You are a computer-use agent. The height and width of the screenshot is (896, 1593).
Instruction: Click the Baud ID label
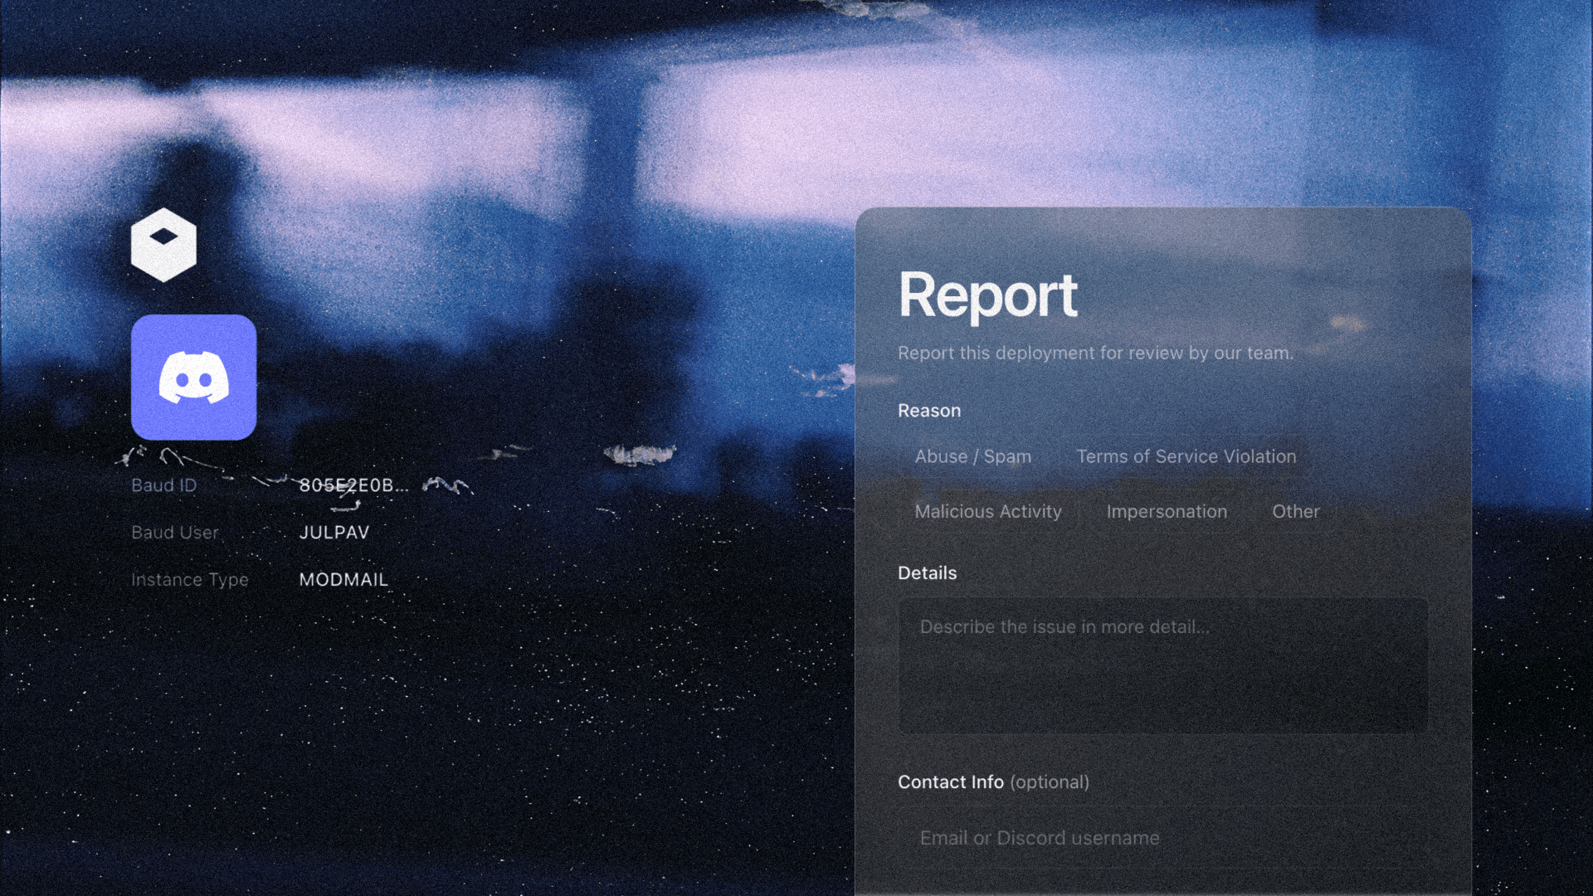[164, 485]
